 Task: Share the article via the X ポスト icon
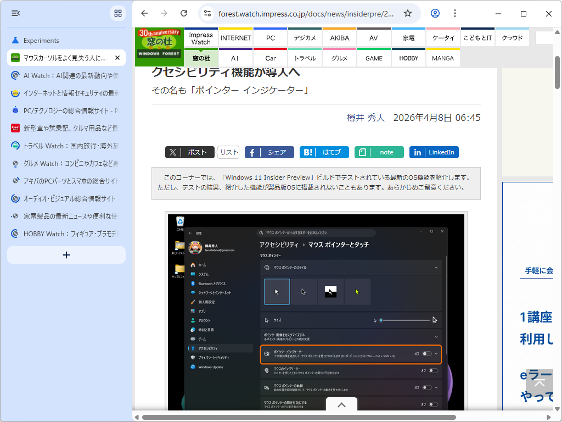[x=189, y=152]
